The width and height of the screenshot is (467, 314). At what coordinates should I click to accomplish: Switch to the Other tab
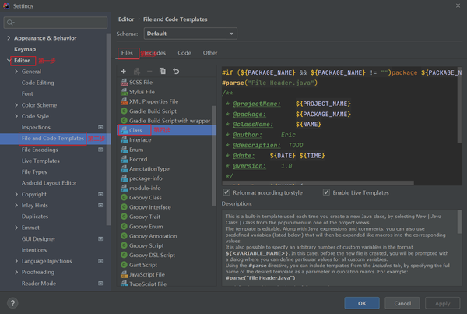point(210,53)
